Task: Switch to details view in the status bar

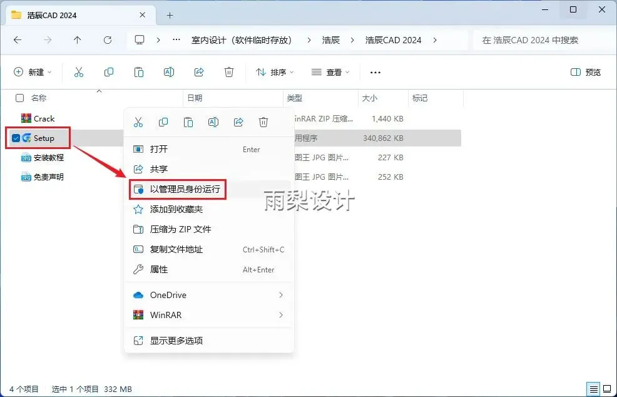Action: [x=594, y=389]
